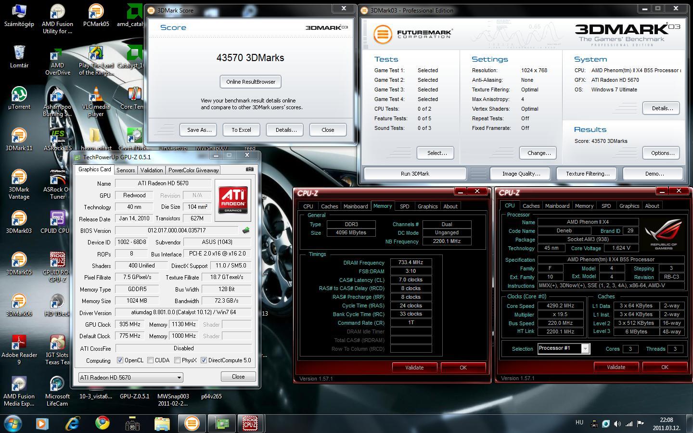Open Caches tab in CPU-Z memory window
This screenshot has height=433, width=693.
[x=330, y=206]
